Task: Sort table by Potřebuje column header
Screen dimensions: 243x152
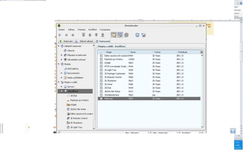Action: tap(188, 52)
